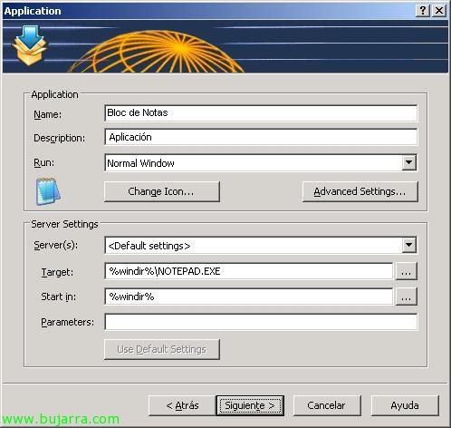This screenshot has height=428, width=451.
Task: Cancel the wizard with Cancelar
Action: [327, 405]
